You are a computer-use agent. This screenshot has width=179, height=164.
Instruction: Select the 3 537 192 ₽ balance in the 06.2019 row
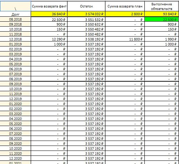pyautogui.click(x=86, y=69)
